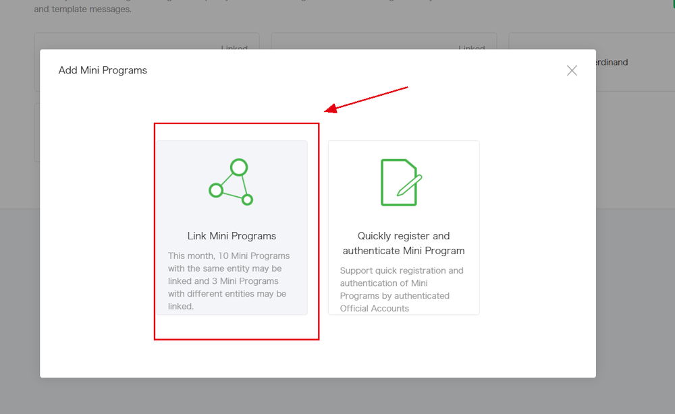Click the Link Mini Programs network icon

coord(231,182)
